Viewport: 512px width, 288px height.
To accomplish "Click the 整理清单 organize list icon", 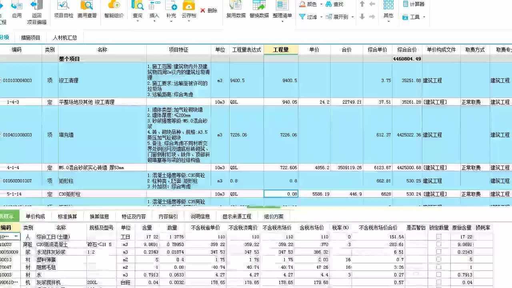I will 282,6.
